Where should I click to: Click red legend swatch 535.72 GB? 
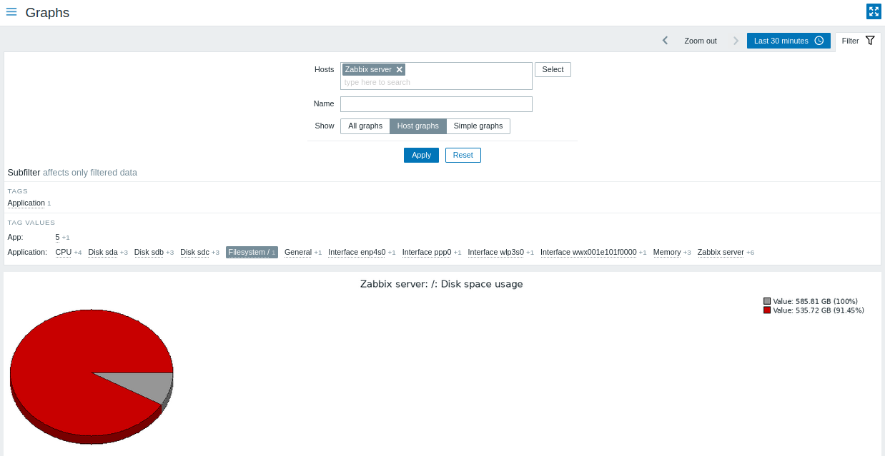click(x=767, y=310)
